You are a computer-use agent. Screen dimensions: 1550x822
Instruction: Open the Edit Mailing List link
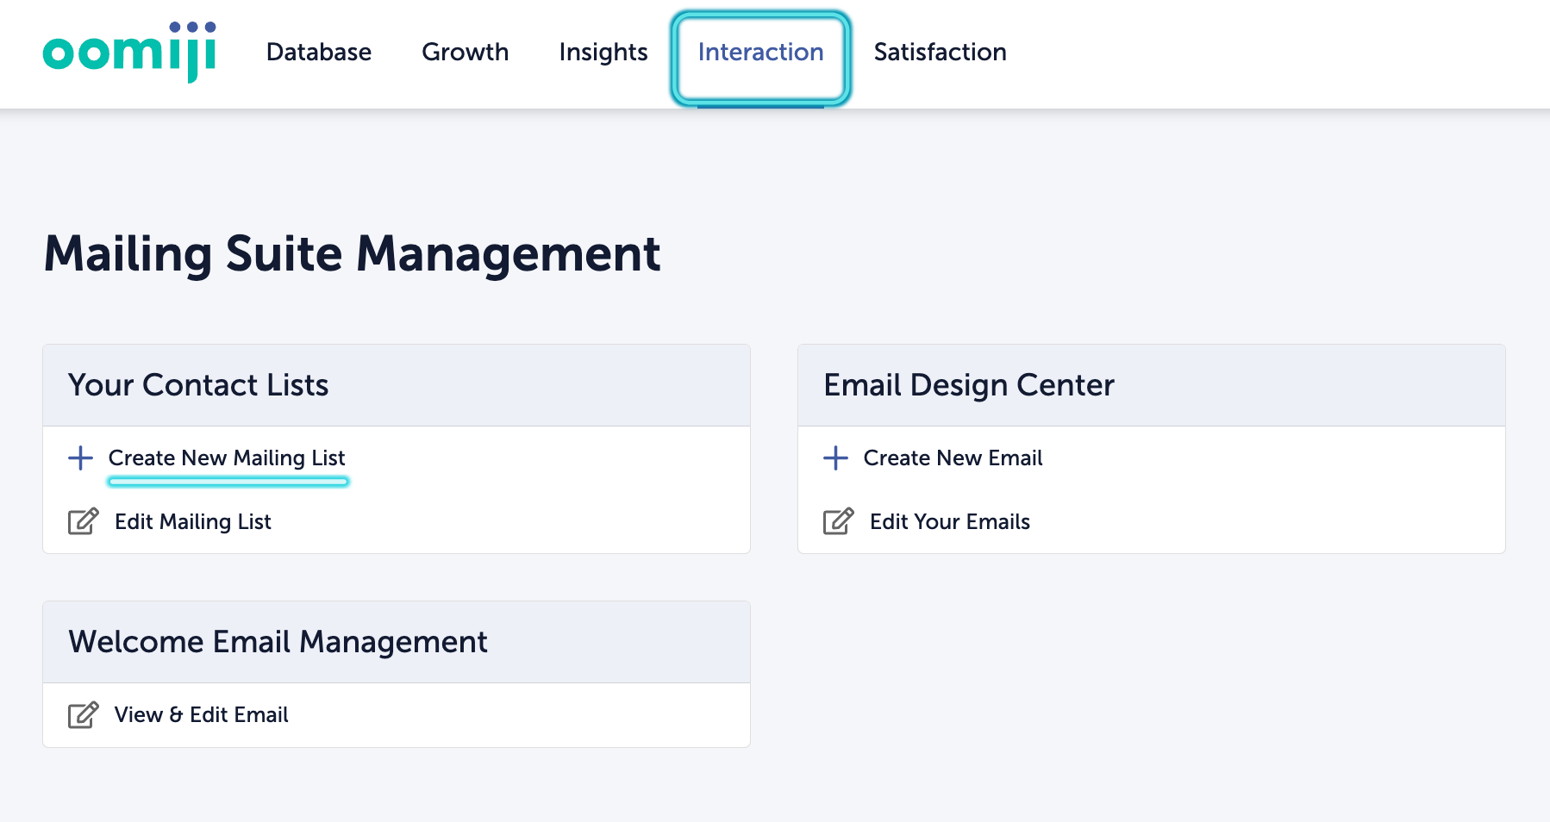click(x=193, y=521)
